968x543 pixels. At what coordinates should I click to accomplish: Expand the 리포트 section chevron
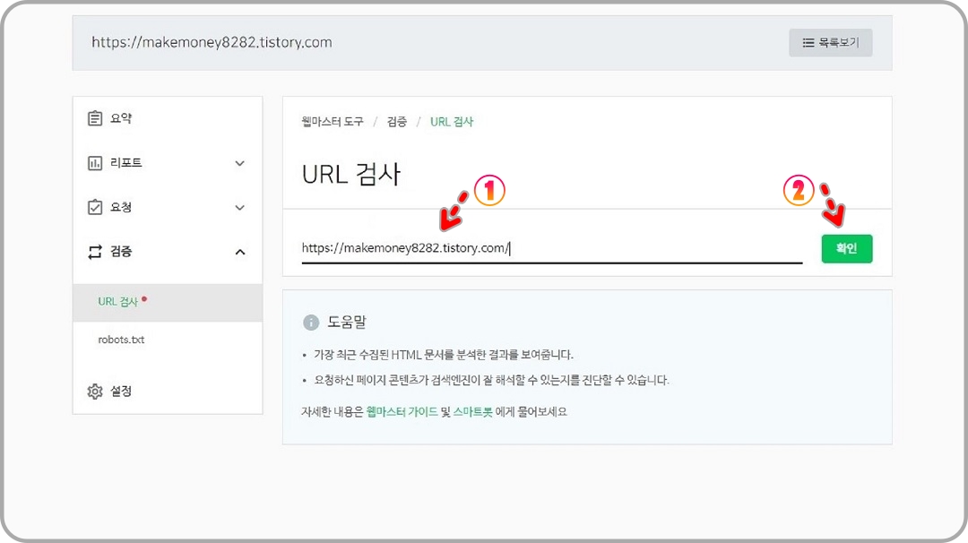(239, 163)
